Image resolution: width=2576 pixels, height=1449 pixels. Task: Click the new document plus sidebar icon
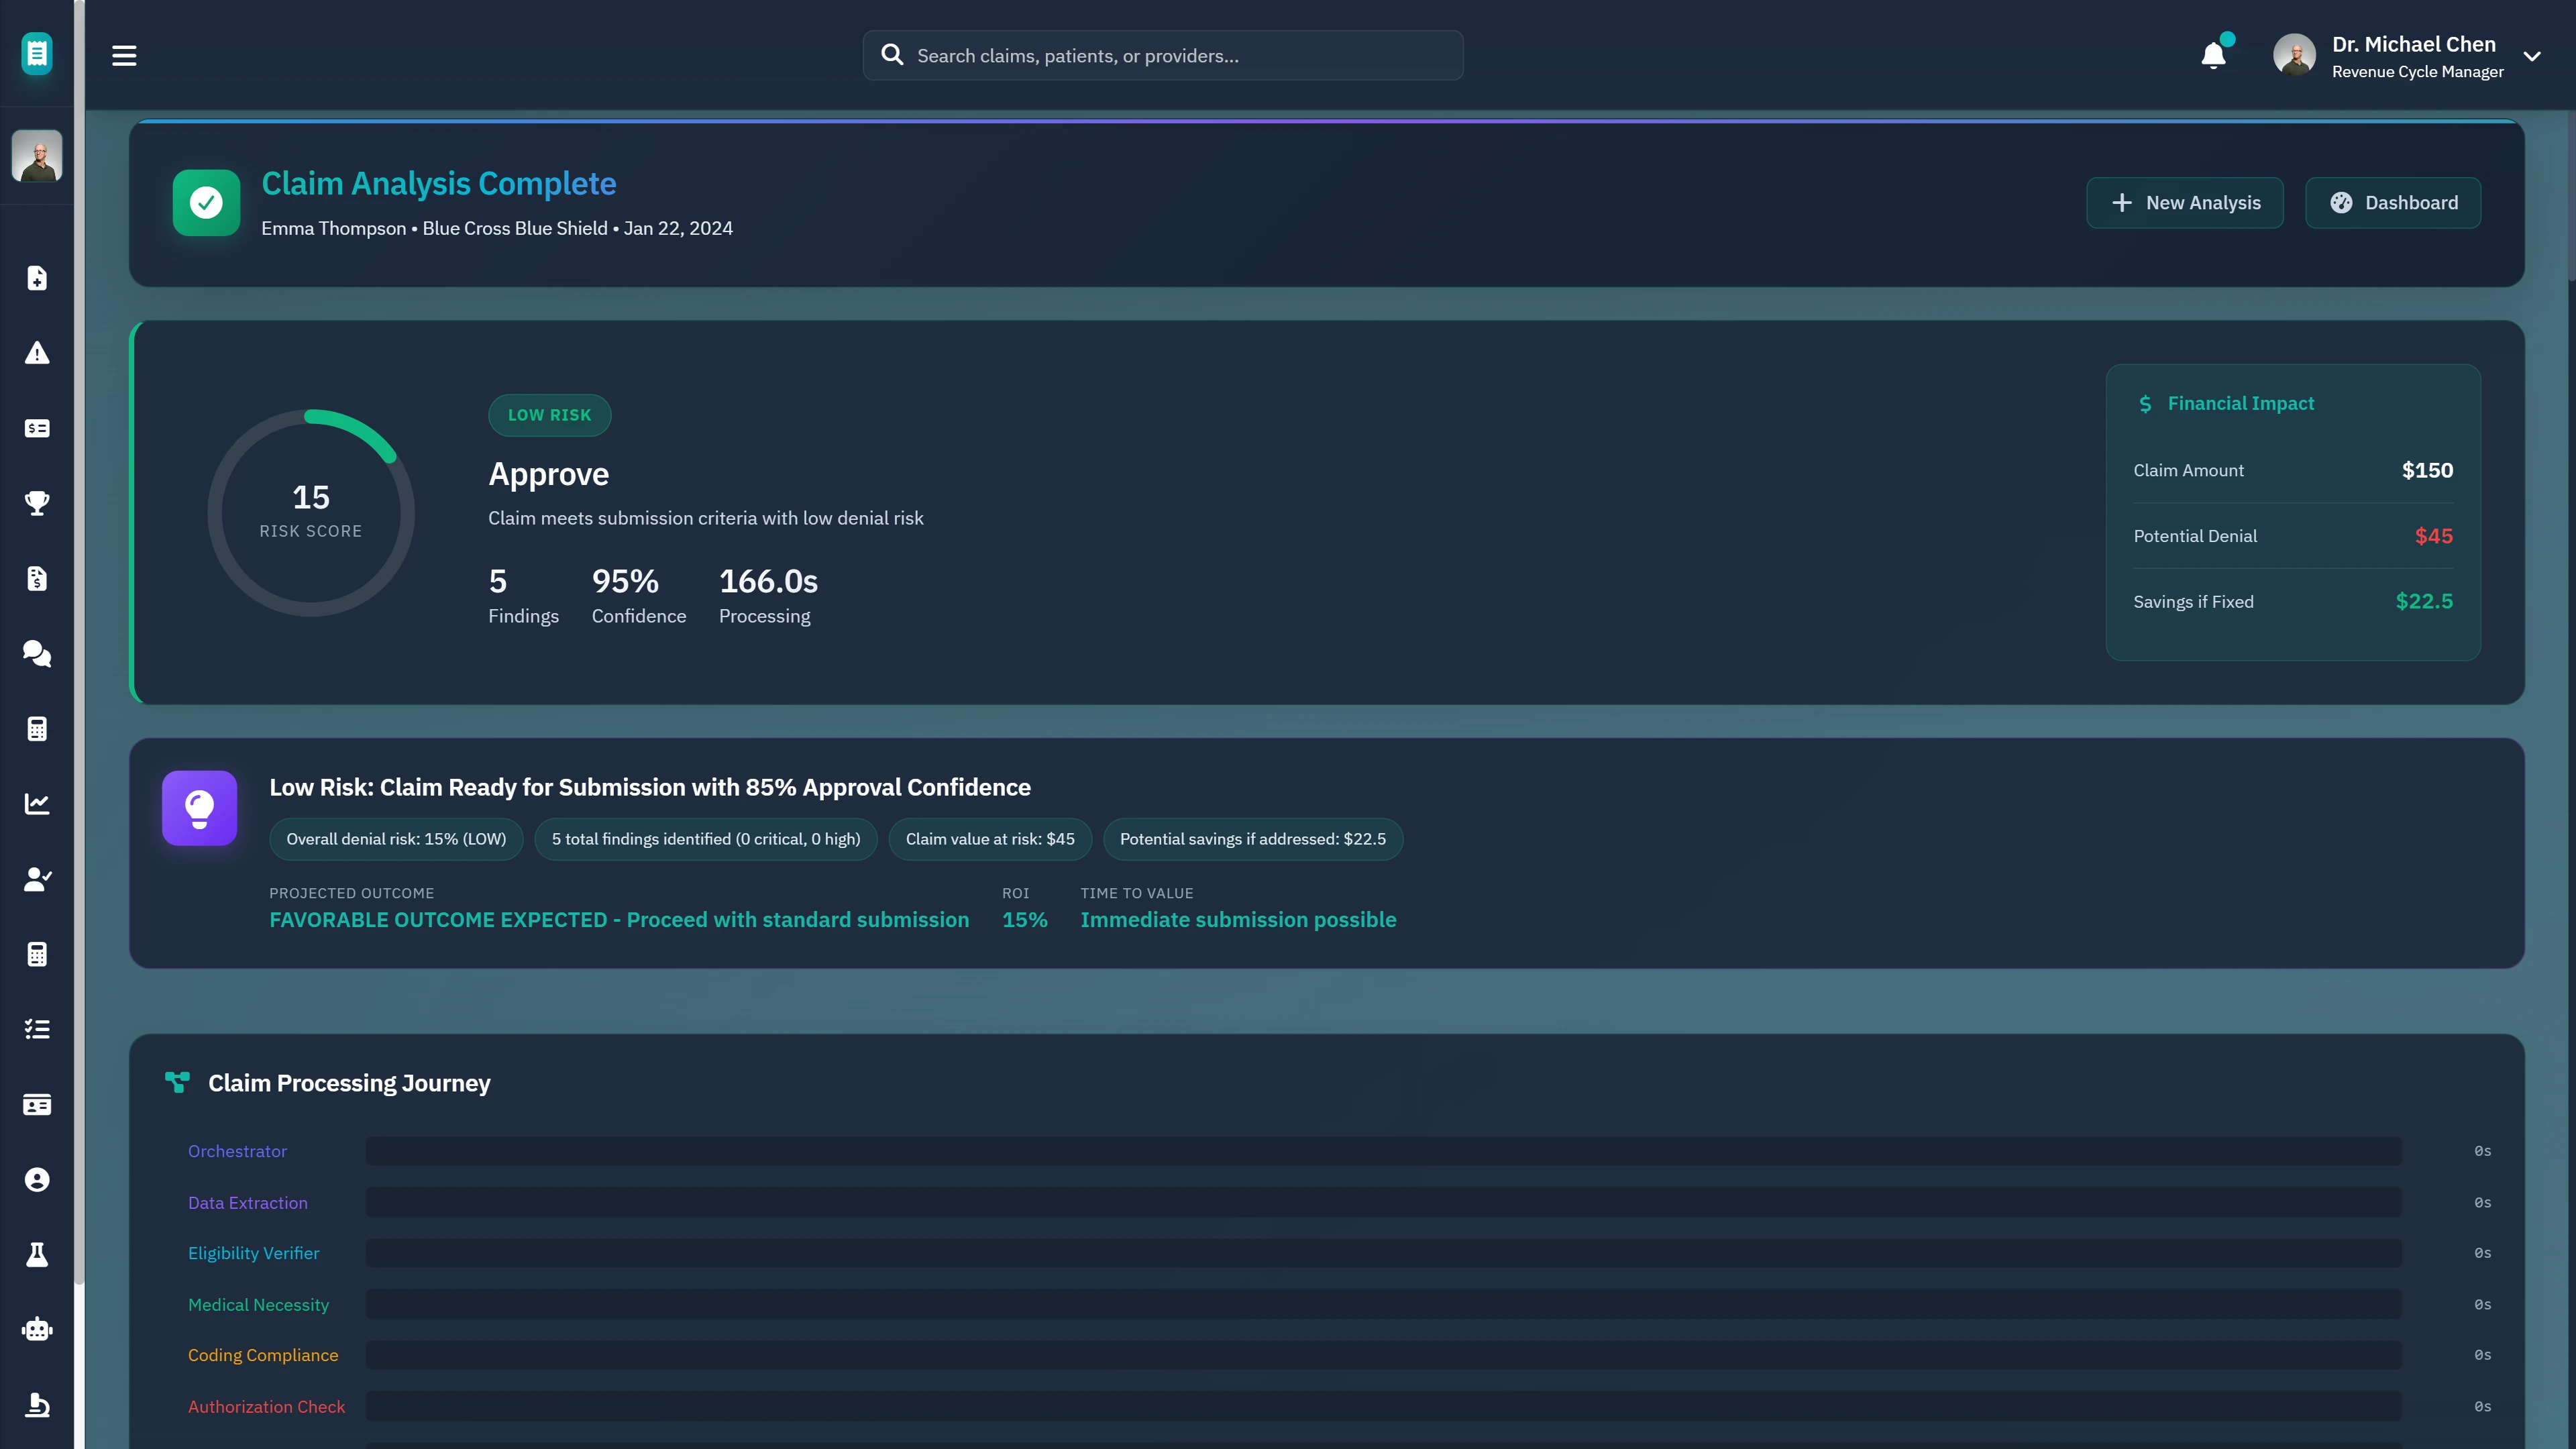[37, 278]
